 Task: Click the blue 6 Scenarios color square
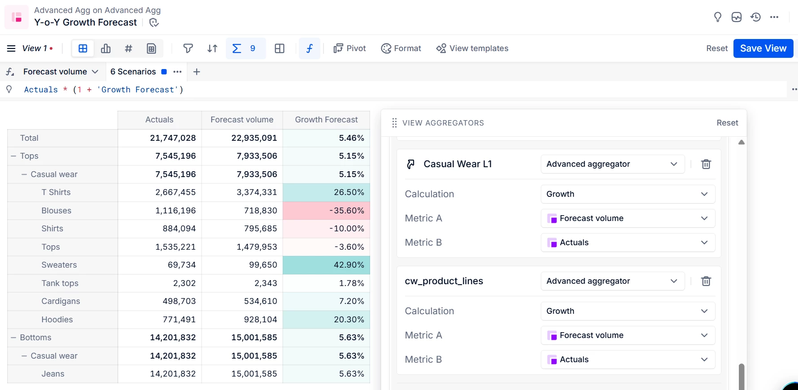tap(164, 72)
